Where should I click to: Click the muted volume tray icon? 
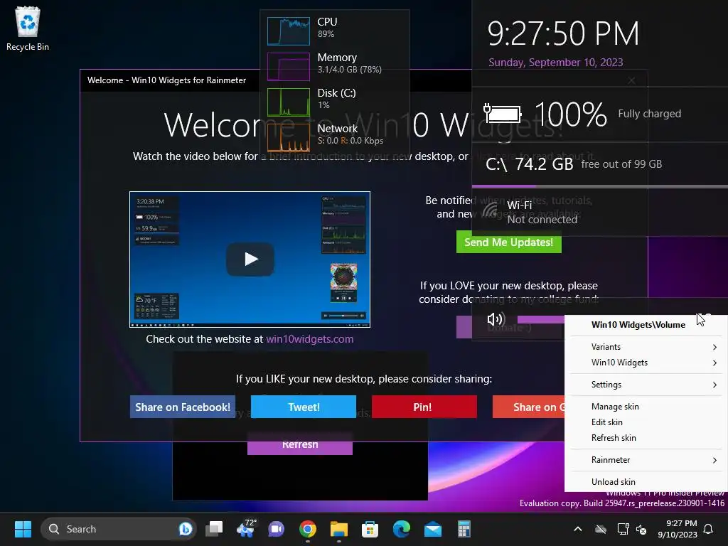[641, 529]
